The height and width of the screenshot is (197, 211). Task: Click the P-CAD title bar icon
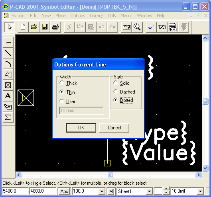[x=6, y=7]
